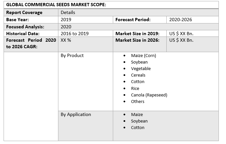Viewport: 226px width, 144px height.
Task: Select the Others list item
Action: pyautogui.click(x=138, y=101)
